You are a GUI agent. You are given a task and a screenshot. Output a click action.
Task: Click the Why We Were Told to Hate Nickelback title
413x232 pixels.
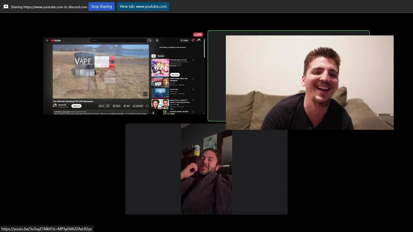click(179, 80)
